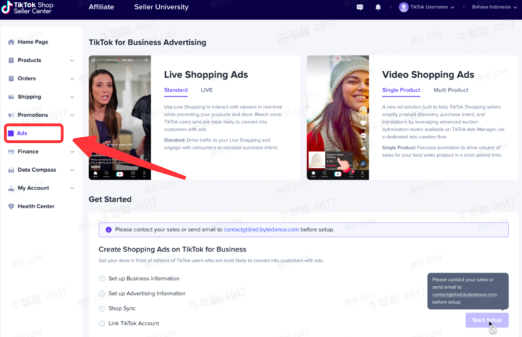Click the contactgt@ad.bytedance.com link in info banner
Screen dimensions: 522x337
pos(261,230)
